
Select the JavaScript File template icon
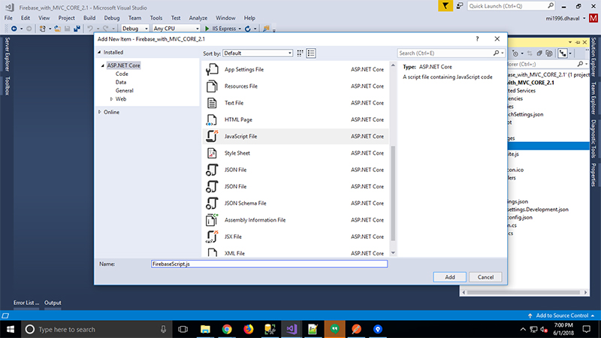coord(211,136)
